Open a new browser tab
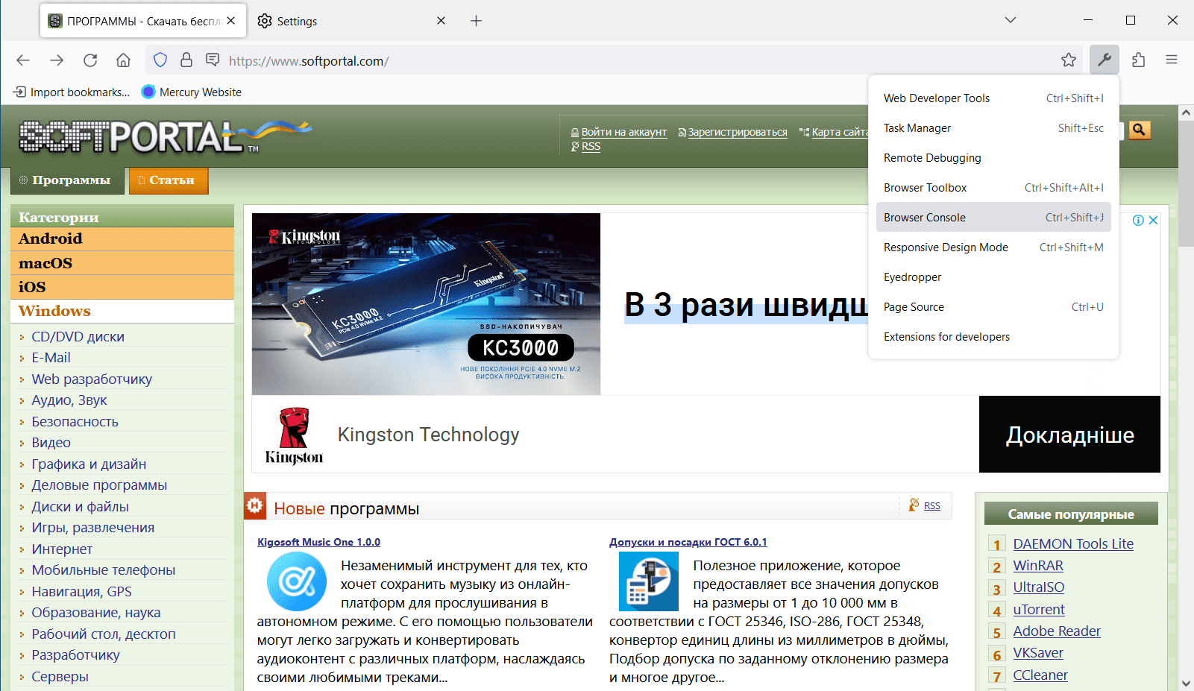 [x=476, y=20]
